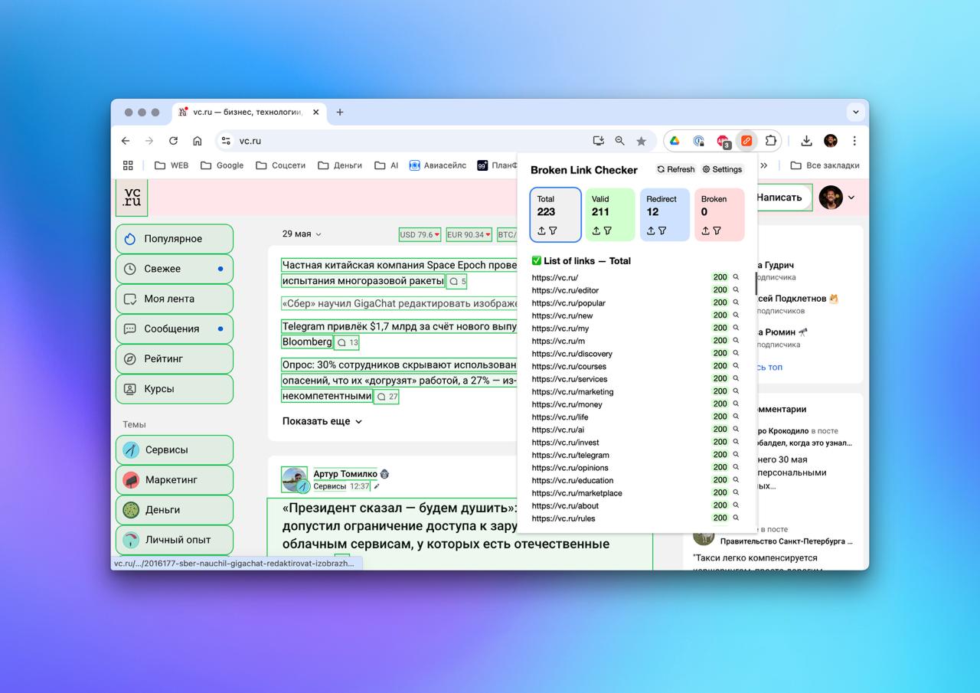The width and height of the screenshot is (980, 693).
Task: Show browser downloads
Action: (806, 141)
